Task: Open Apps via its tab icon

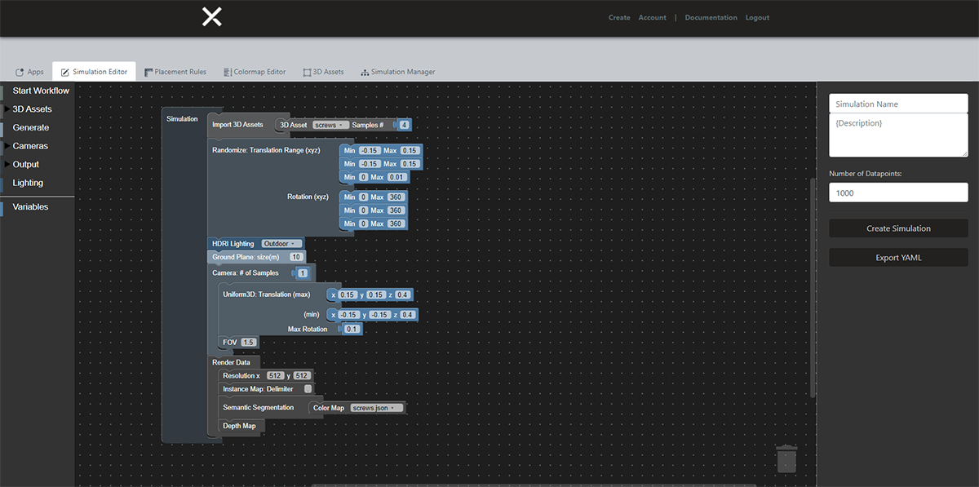Action: click(20, 72)
